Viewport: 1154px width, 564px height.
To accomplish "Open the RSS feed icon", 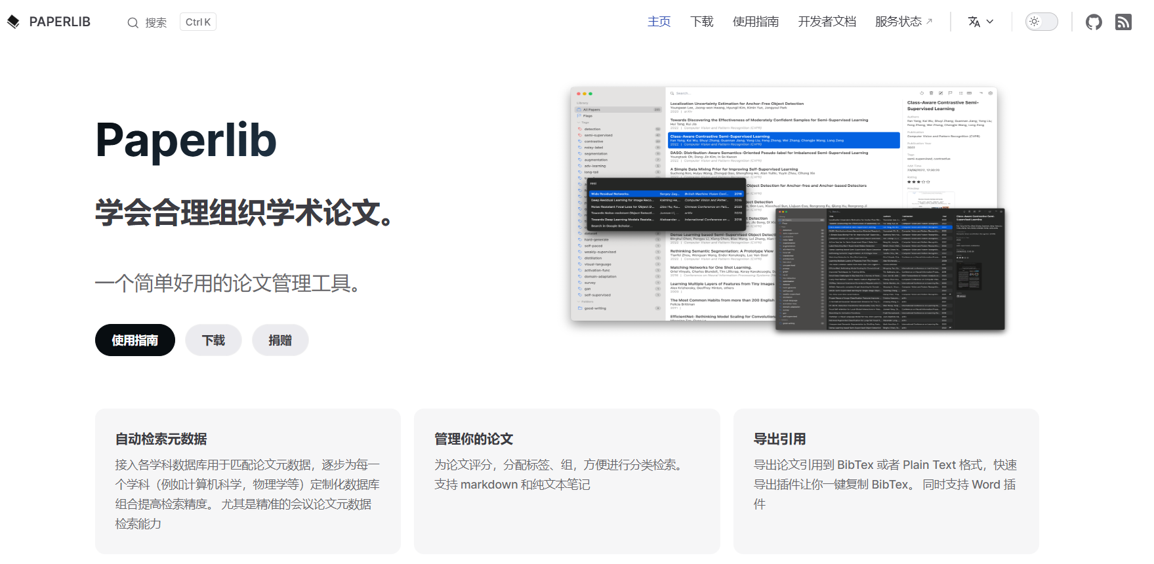I will point(1123,22).
